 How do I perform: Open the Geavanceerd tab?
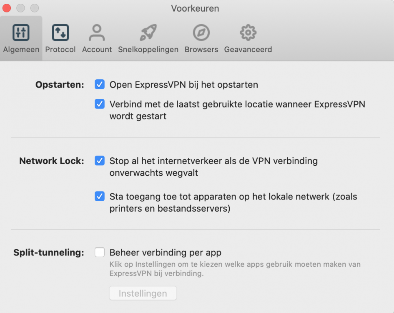(248, 38)
